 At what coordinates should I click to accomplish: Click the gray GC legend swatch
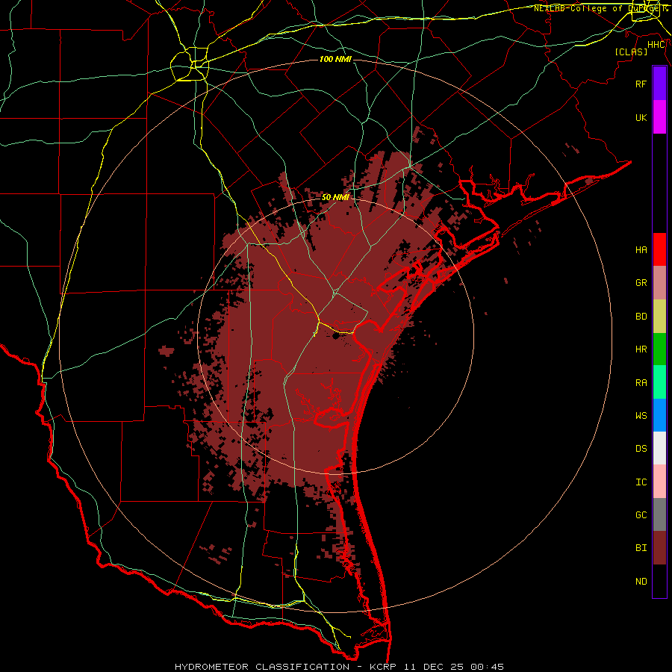(659, 514)
